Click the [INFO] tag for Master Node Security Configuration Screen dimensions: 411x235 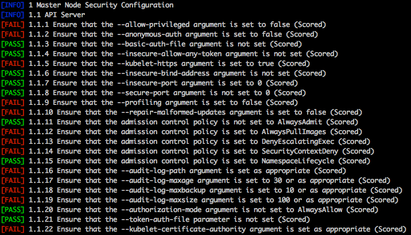click(13, 5)
